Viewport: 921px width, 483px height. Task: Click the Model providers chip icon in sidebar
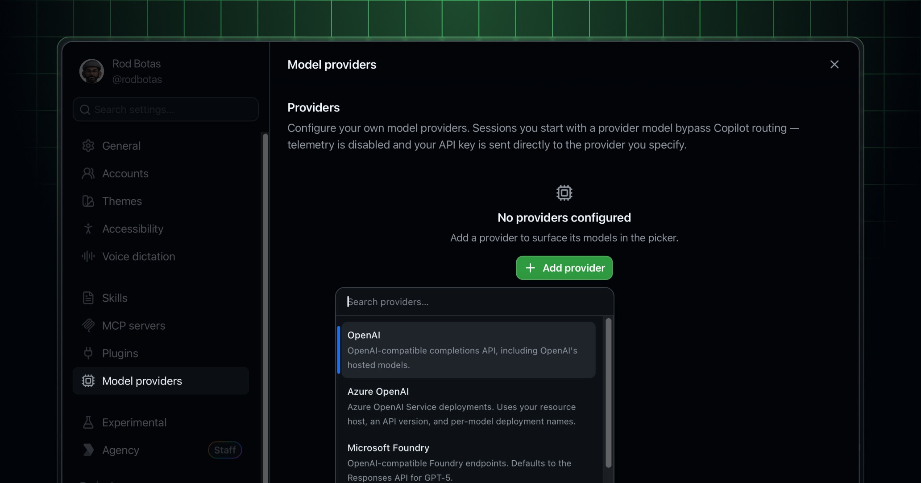[88, 381]
